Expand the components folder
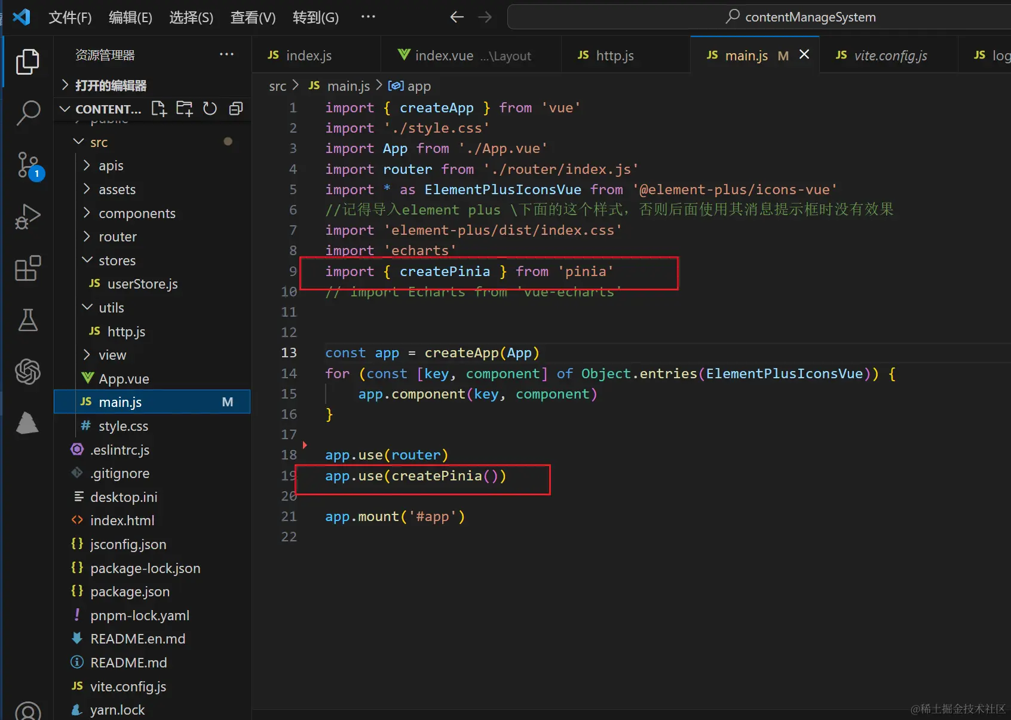The height and width of the screenshot is (720, 1011). point(87,213)
